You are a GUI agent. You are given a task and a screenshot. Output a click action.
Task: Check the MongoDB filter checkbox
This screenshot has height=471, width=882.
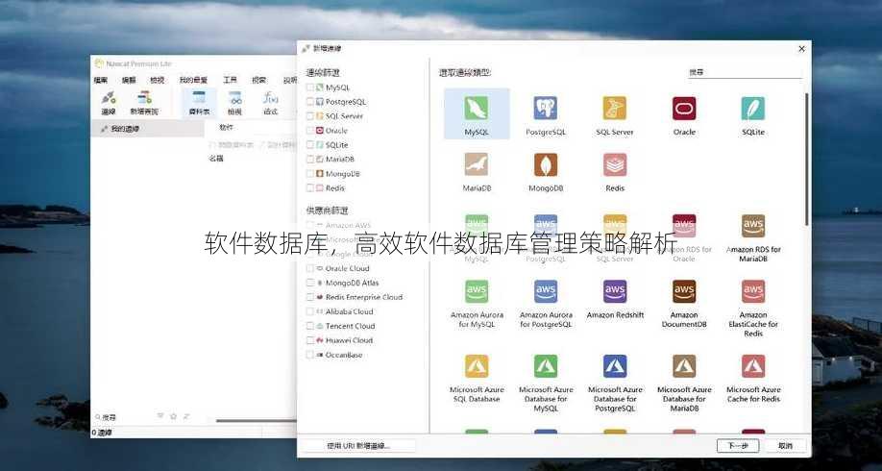310,174
